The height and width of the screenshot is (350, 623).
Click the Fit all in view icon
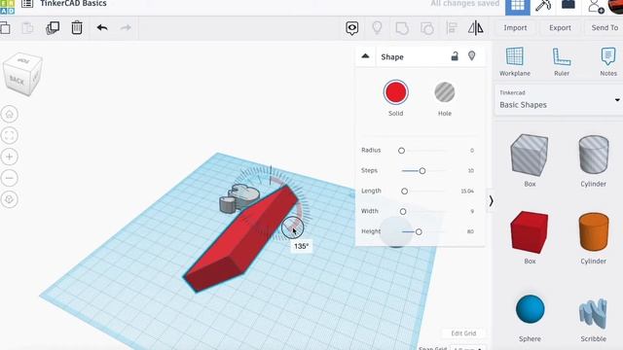[10, 136]
